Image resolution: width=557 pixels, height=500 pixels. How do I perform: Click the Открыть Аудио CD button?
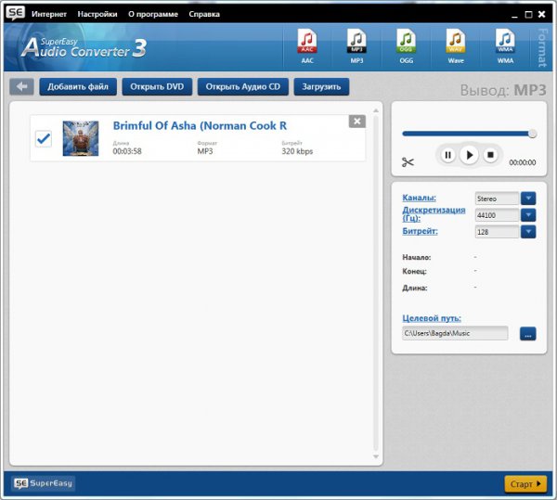(243, 86)
